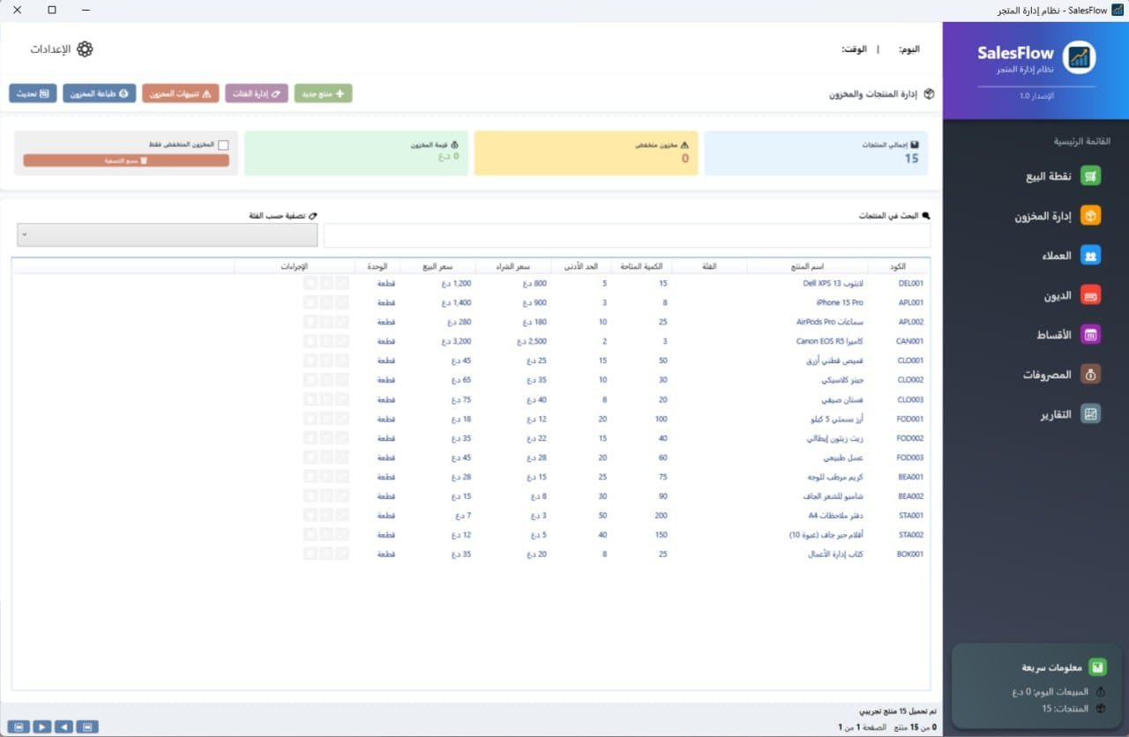This screenshot has width=1129, height=737.
Task: Click the right-pointing triangle pagination button
Action: [x=41, y=726]
